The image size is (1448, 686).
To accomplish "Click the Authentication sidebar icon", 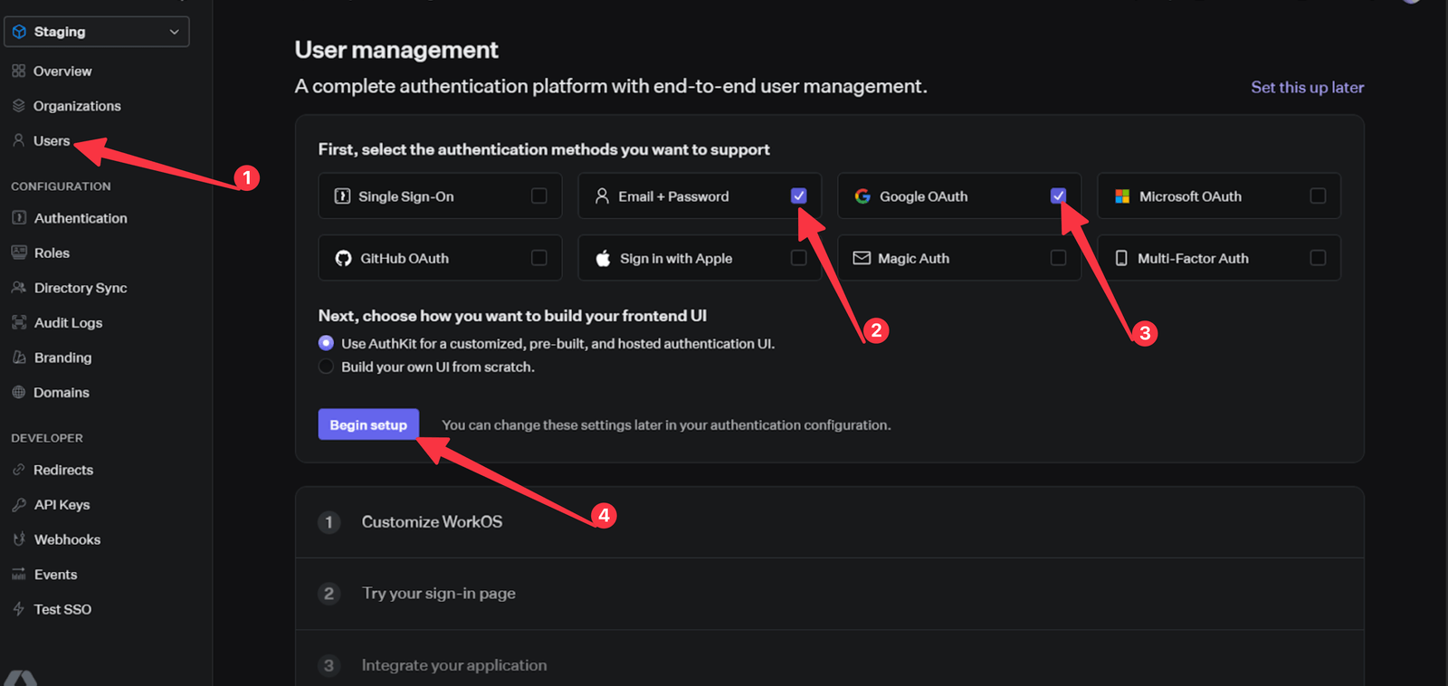I will coord(19,218).
